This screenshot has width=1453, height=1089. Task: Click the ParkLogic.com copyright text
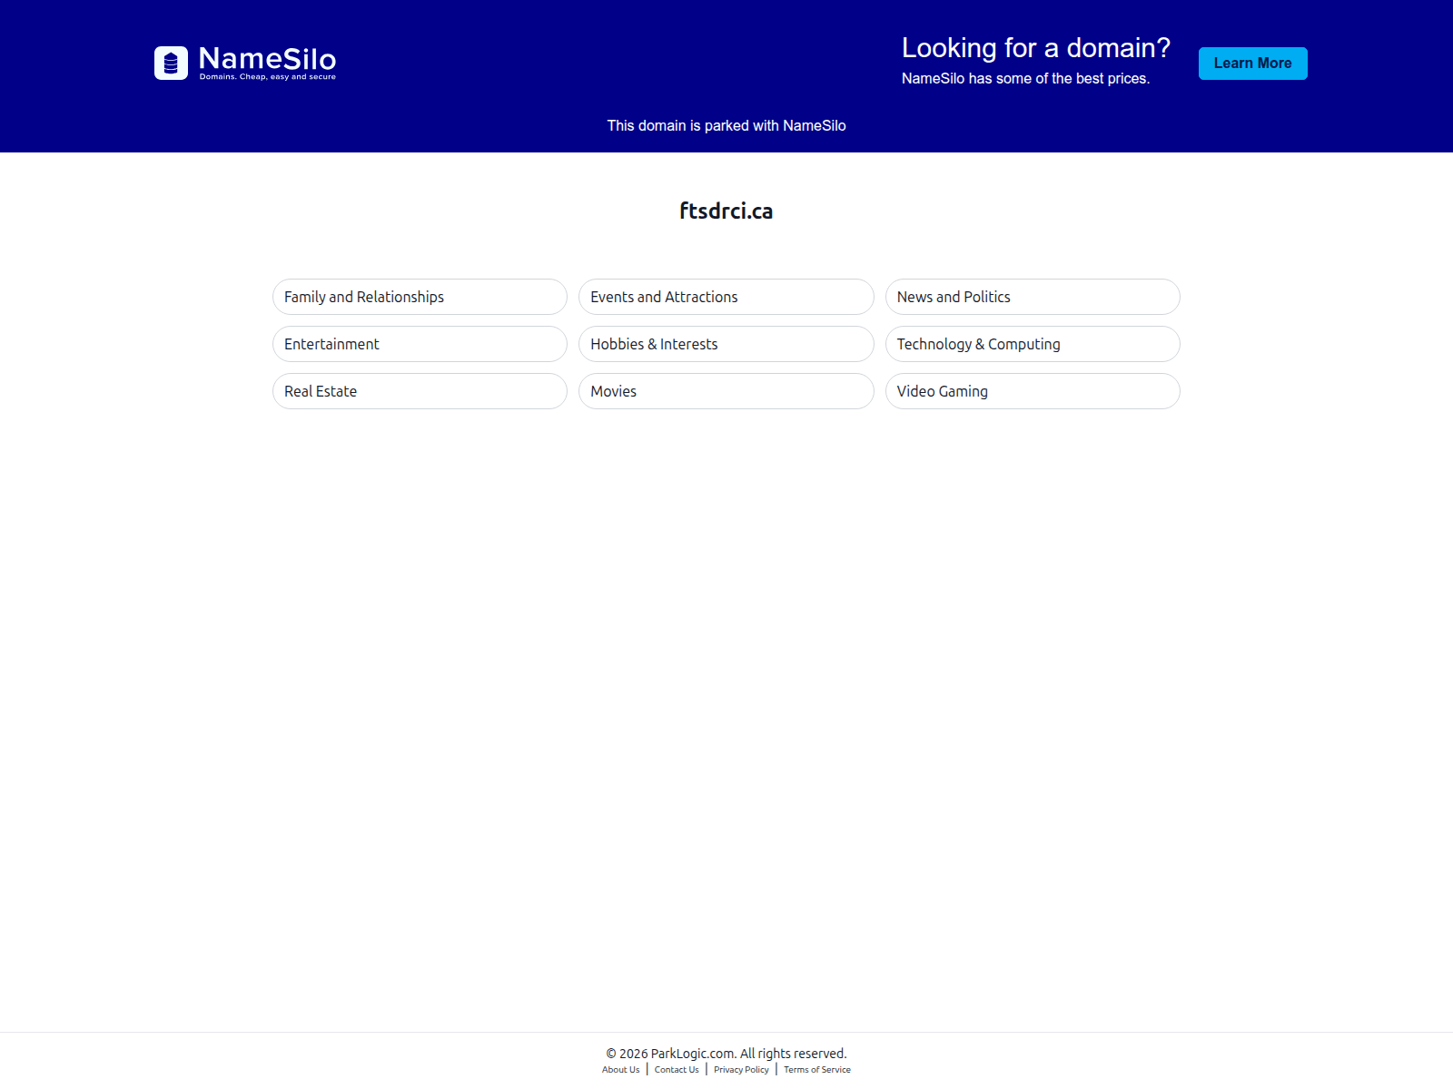[726, 1053]
